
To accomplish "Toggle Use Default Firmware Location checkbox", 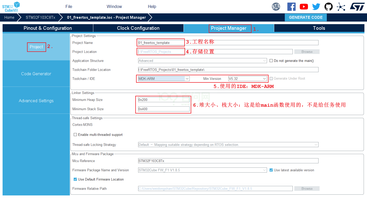I will [x=75, y=179].
